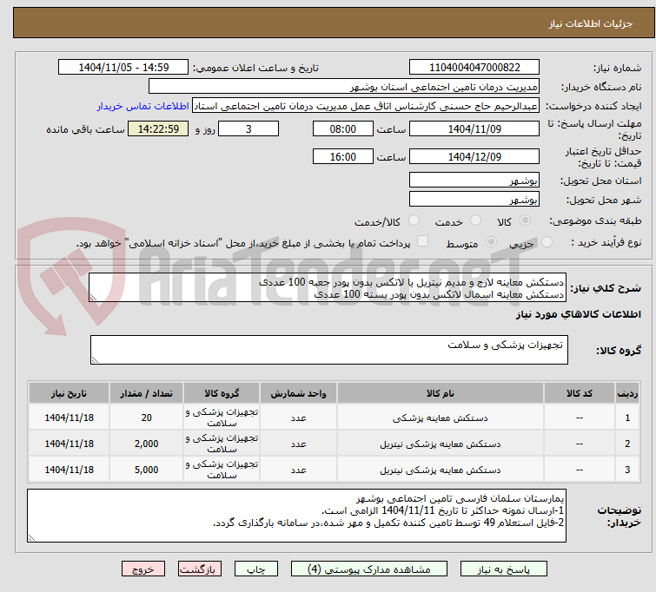Click row 1 group cell تجهیزات پزشکی و سلامت

click(x=222, y=418)
